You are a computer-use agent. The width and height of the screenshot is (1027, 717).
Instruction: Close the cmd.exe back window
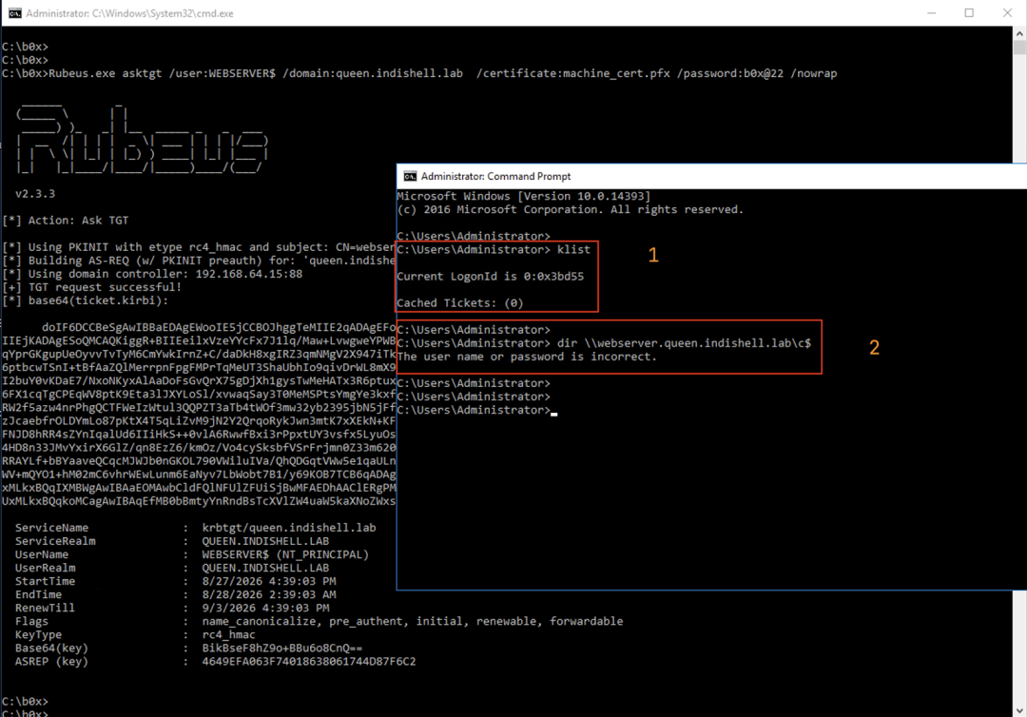coord(1007,13)
